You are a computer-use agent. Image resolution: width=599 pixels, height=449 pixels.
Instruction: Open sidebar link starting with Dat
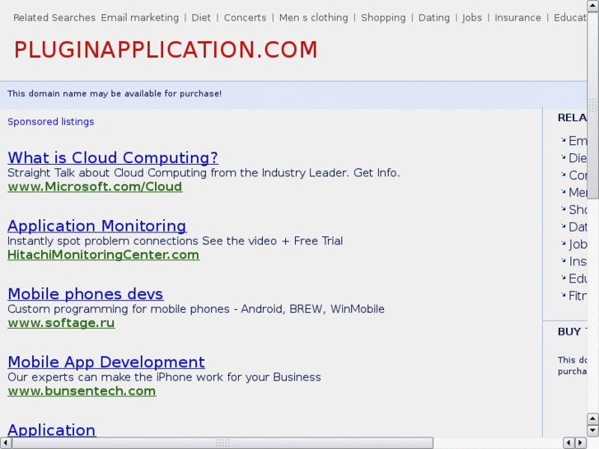578,227
